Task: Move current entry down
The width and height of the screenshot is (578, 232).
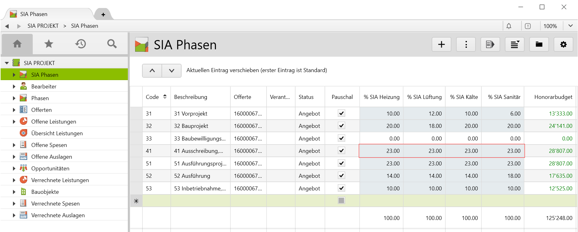Action: (172, 71)
